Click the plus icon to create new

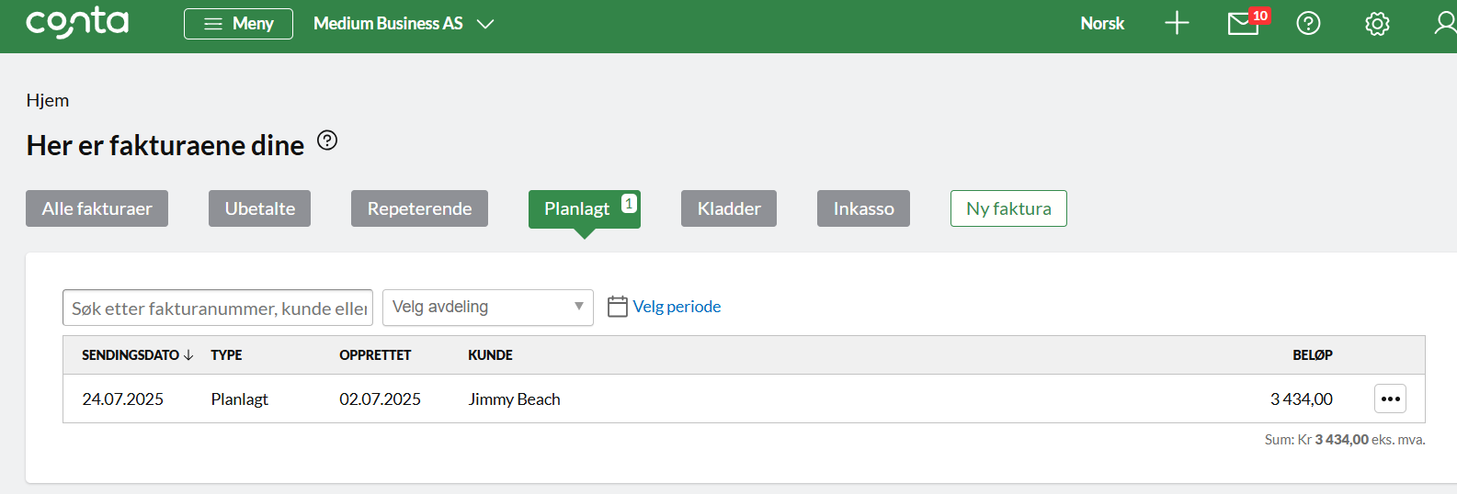pyautogui.click(x=1177, y=24)
